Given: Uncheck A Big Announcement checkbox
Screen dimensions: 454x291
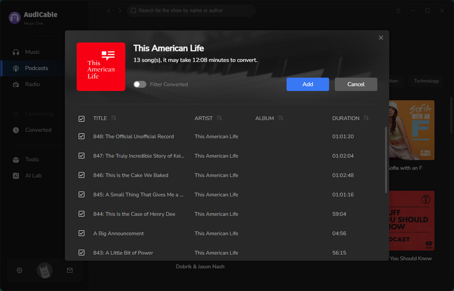Looking at the screenshot, I should coord(82,233).
